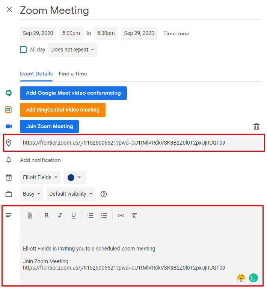Screen dimensions: 267x288
Task: Select the Event Details tab
Action: tap(36, 74)
